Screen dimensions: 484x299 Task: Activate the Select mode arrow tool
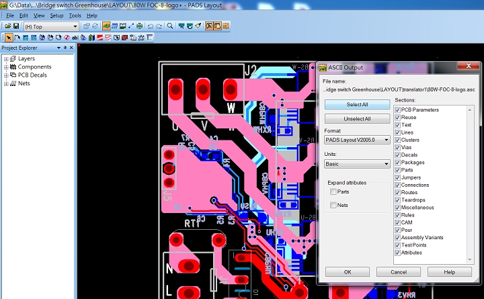coord(8,37)
